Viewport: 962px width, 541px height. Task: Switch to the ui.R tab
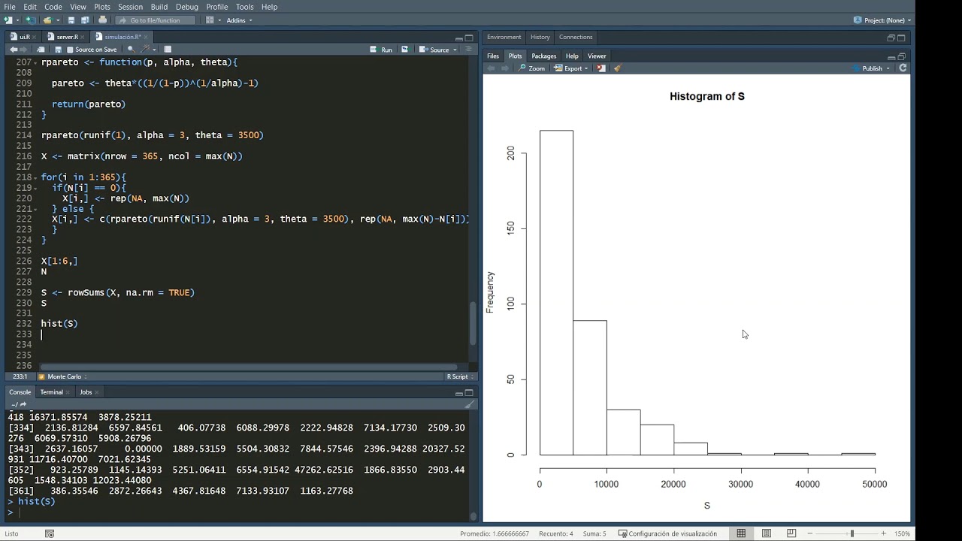click(24, 37)
